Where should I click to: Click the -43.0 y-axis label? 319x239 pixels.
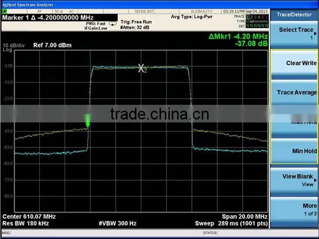click(x=8, y=131)
